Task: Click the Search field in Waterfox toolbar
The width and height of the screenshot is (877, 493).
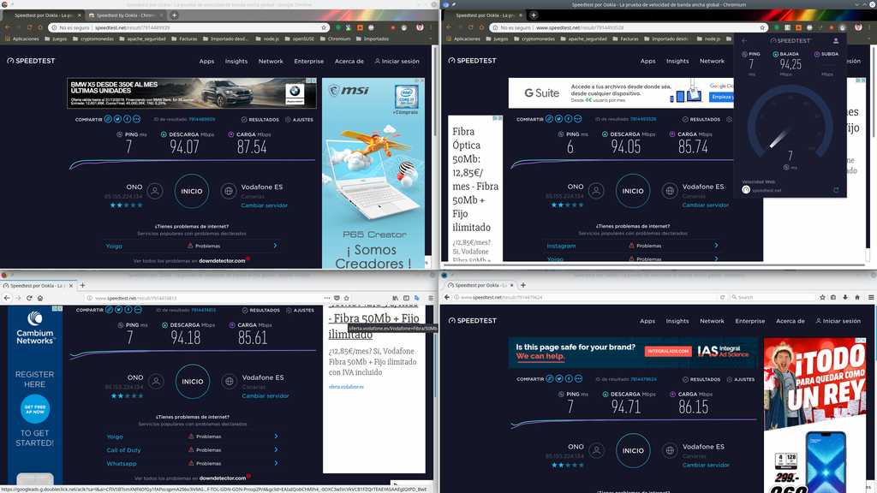Action: [773, 297]
